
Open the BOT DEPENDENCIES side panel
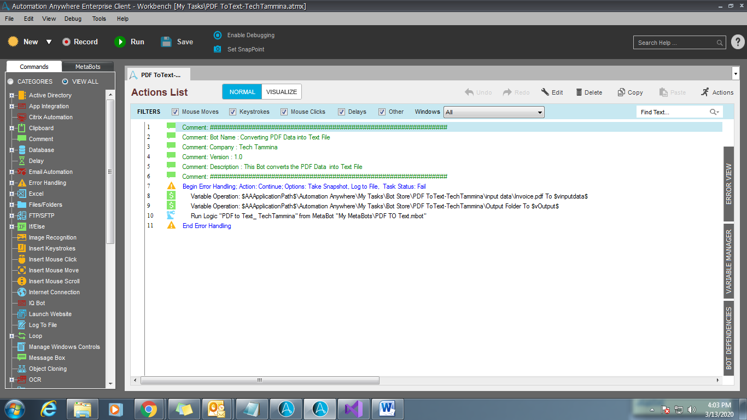pos(729,338)
